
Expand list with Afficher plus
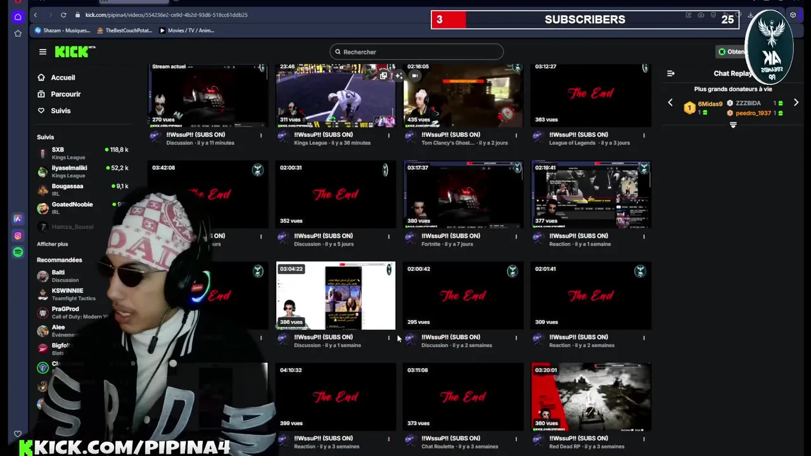point(52,244)
